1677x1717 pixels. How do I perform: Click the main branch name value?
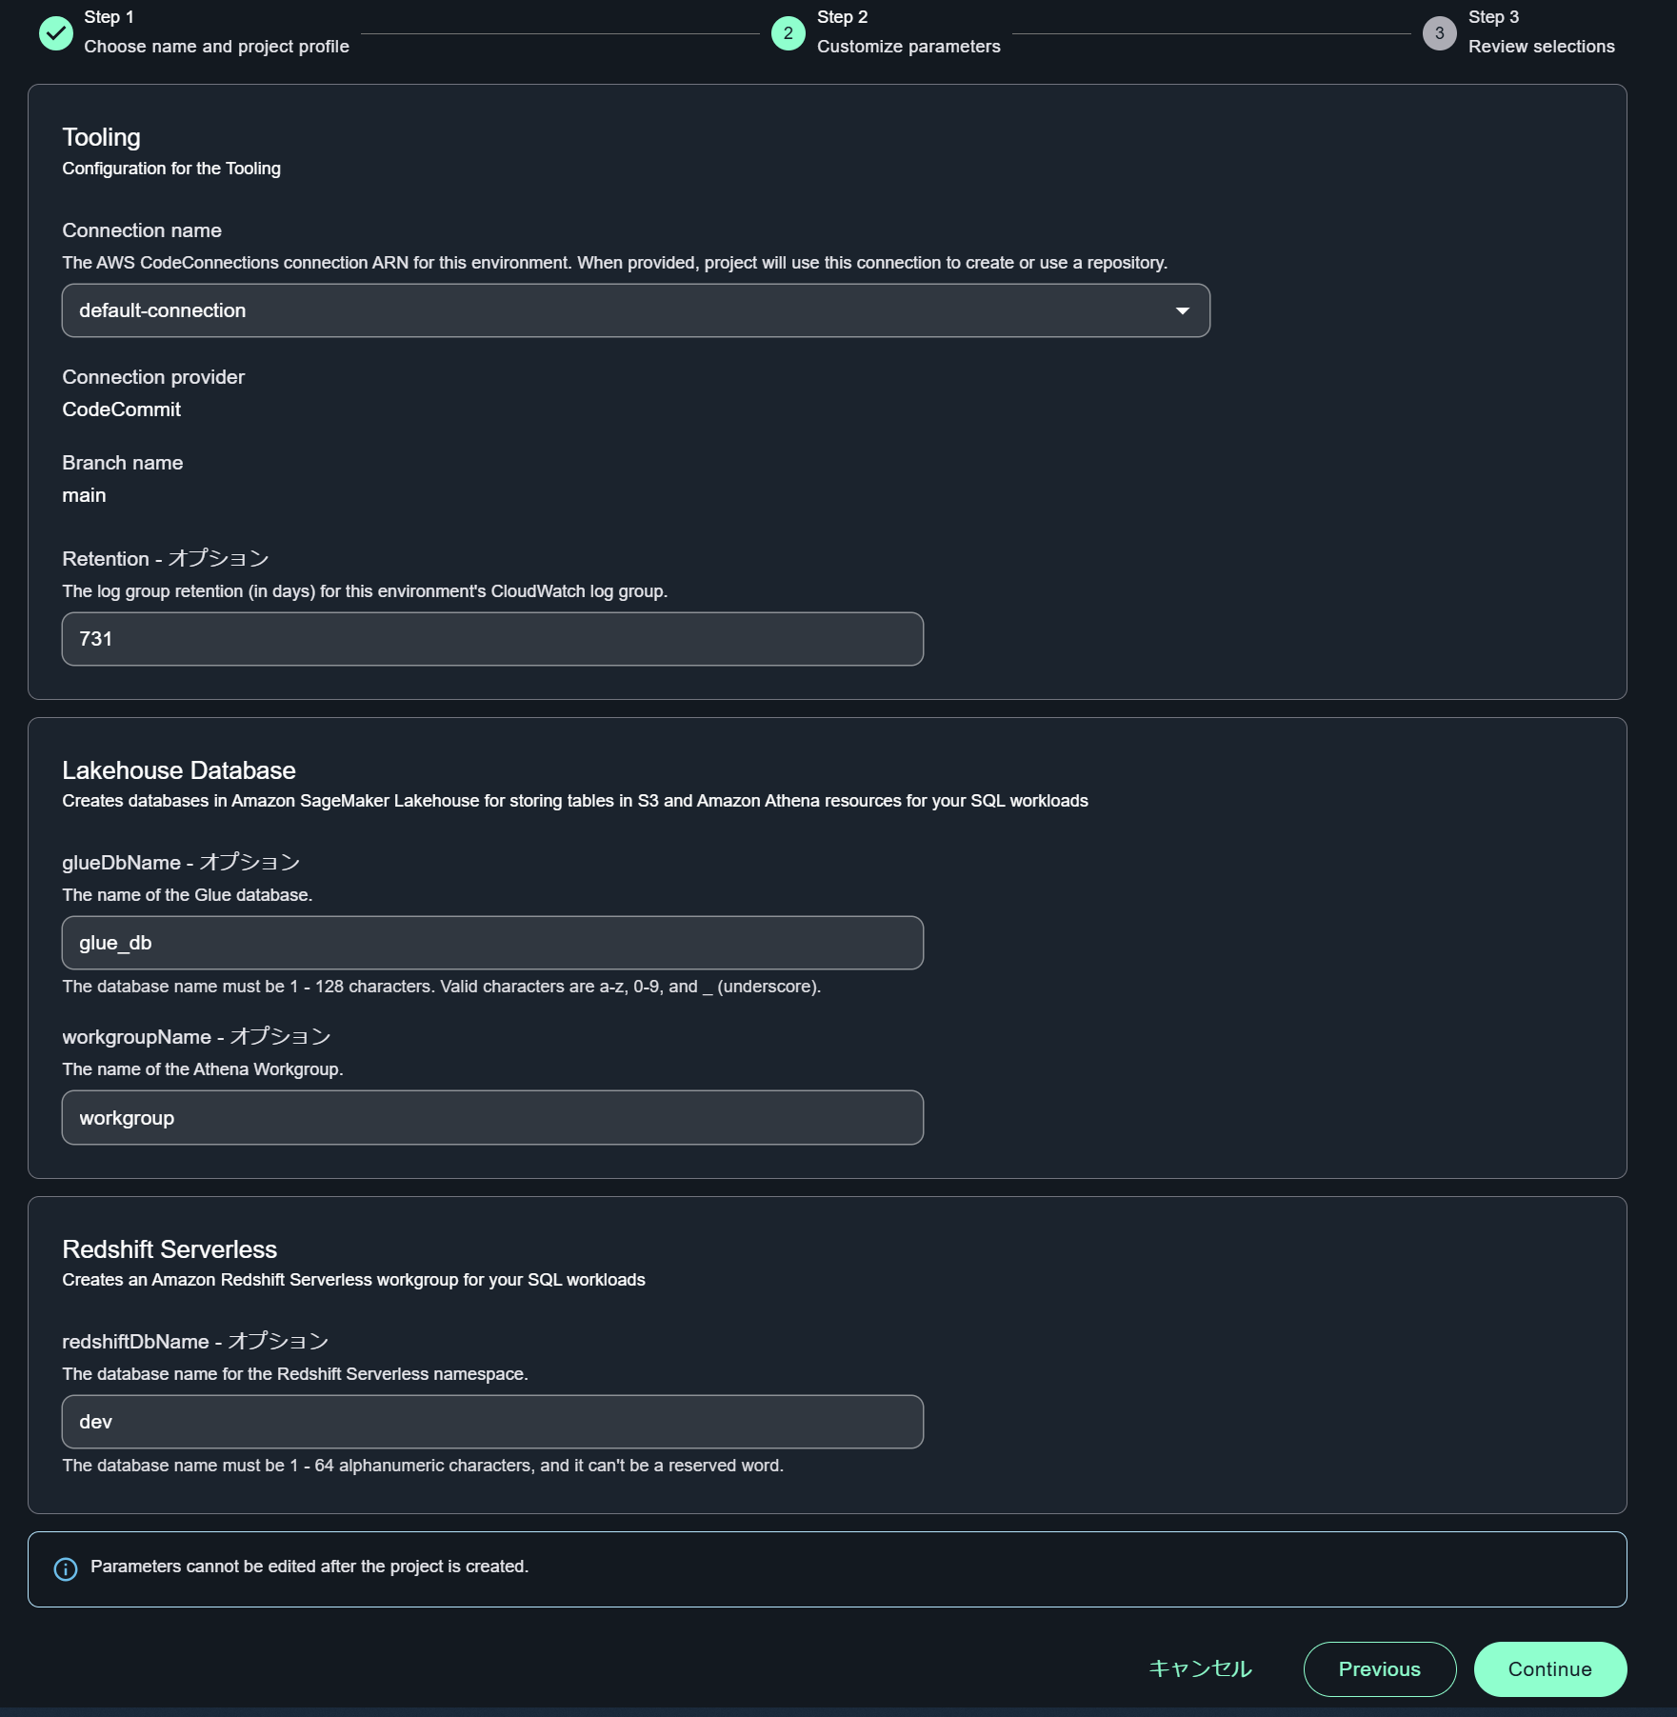84,495
